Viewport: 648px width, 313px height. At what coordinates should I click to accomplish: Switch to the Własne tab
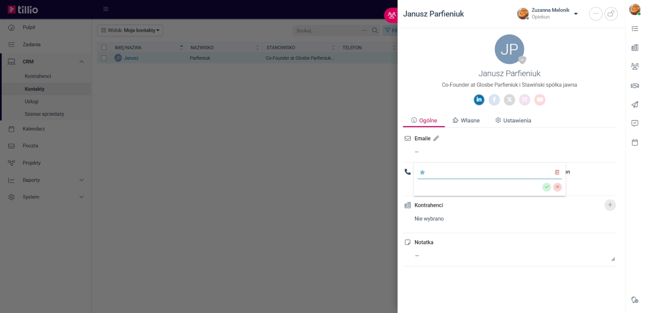[466, 120]
